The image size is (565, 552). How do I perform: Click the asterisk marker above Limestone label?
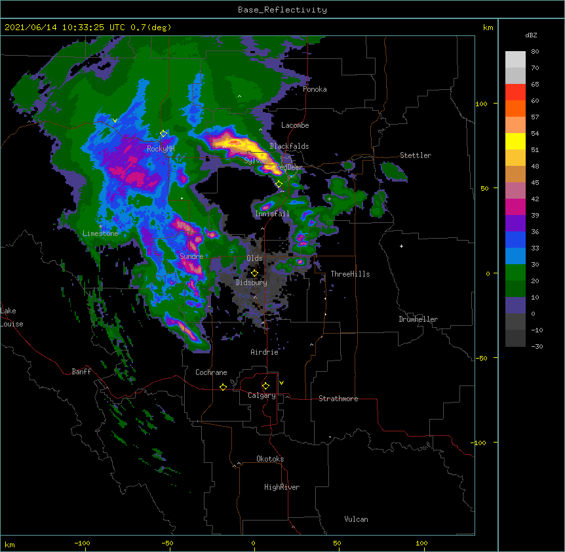[100, 227]
